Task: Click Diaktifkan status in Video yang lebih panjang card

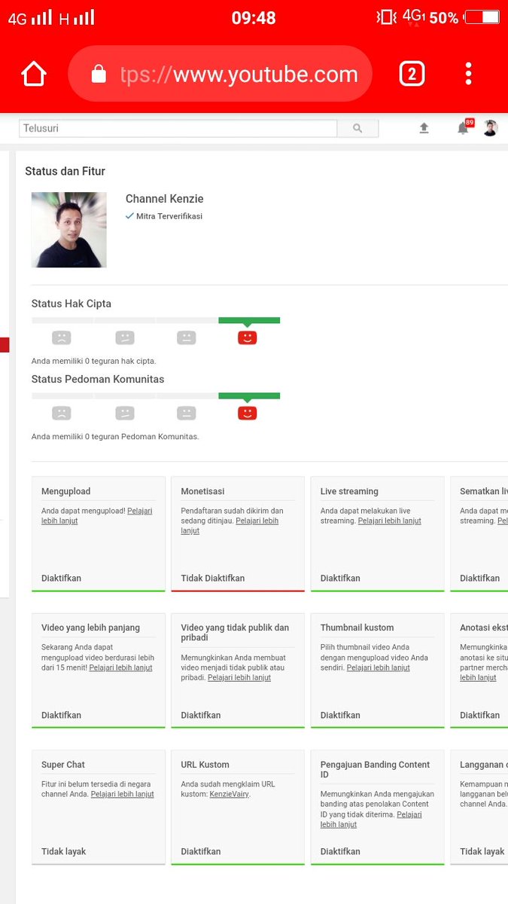Action: 61,716
